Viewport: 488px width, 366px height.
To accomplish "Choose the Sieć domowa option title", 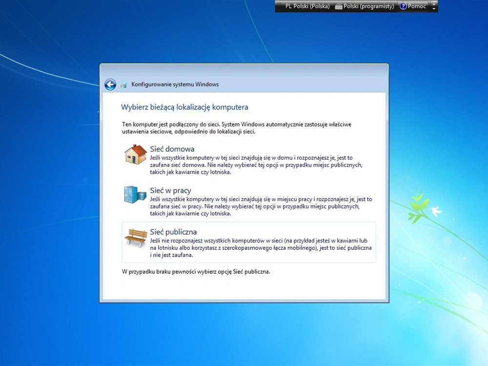I will 172,149.
